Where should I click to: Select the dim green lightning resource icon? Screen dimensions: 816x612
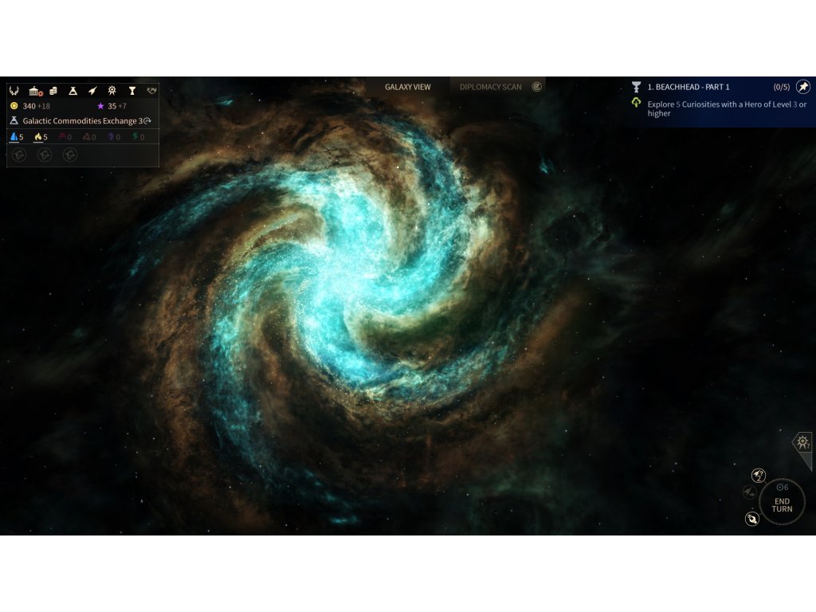(x=135, y=136)
